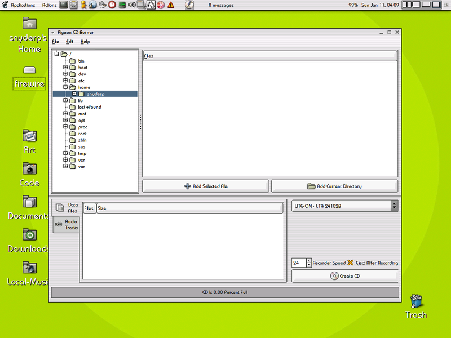Open the GNOME foot Applications menu icon
The image size is (451, 338).
[x=5, y=5]
